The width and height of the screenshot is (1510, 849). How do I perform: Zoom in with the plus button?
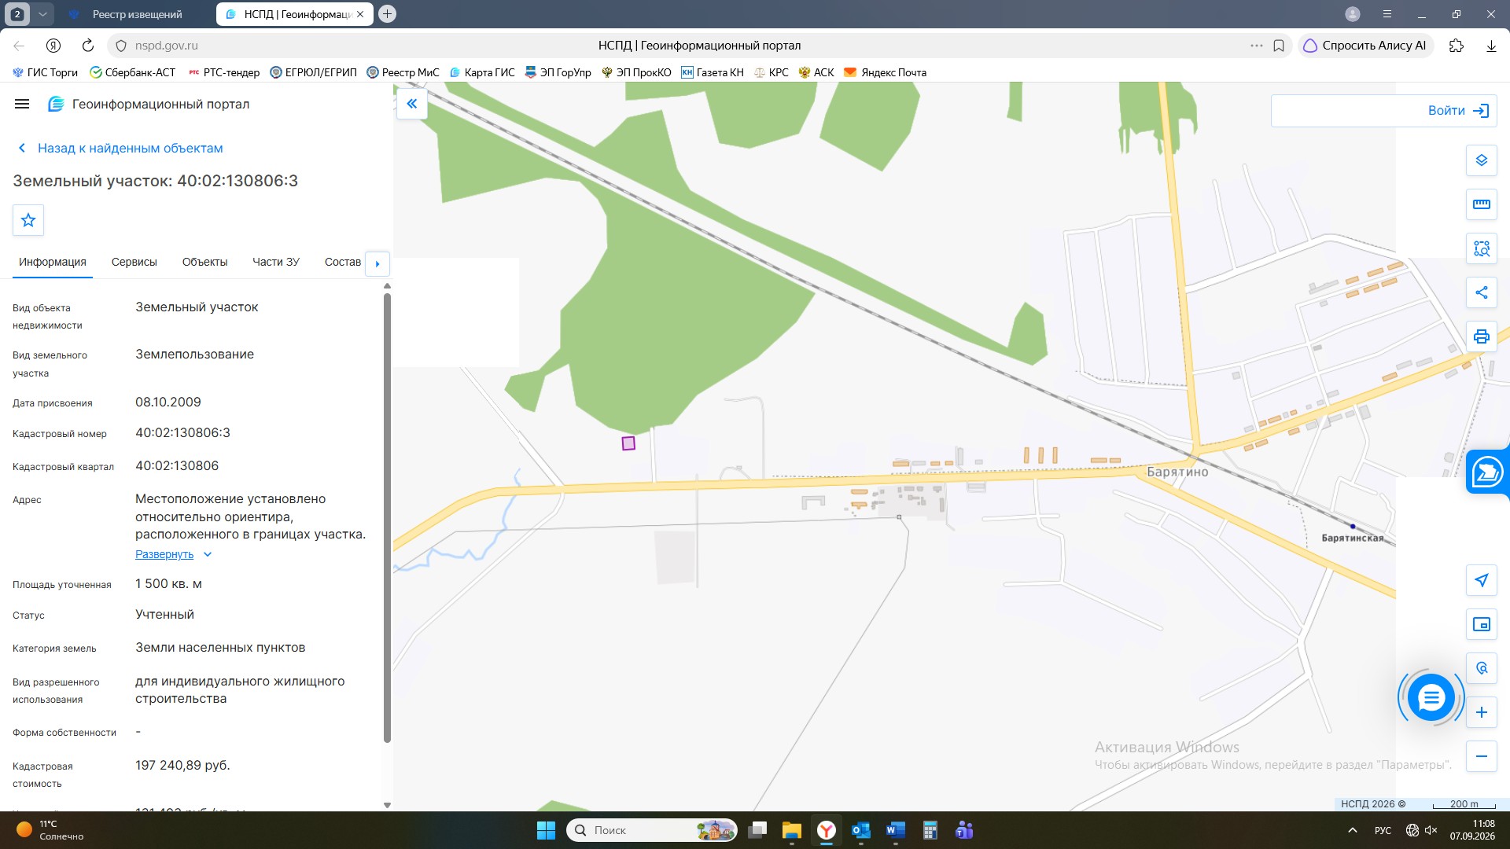pos(1482,712)
